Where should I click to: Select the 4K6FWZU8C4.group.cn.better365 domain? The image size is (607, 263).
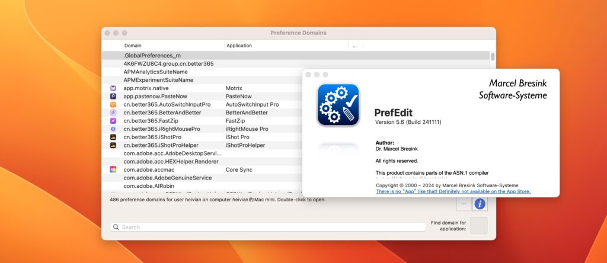coord(168,64)
